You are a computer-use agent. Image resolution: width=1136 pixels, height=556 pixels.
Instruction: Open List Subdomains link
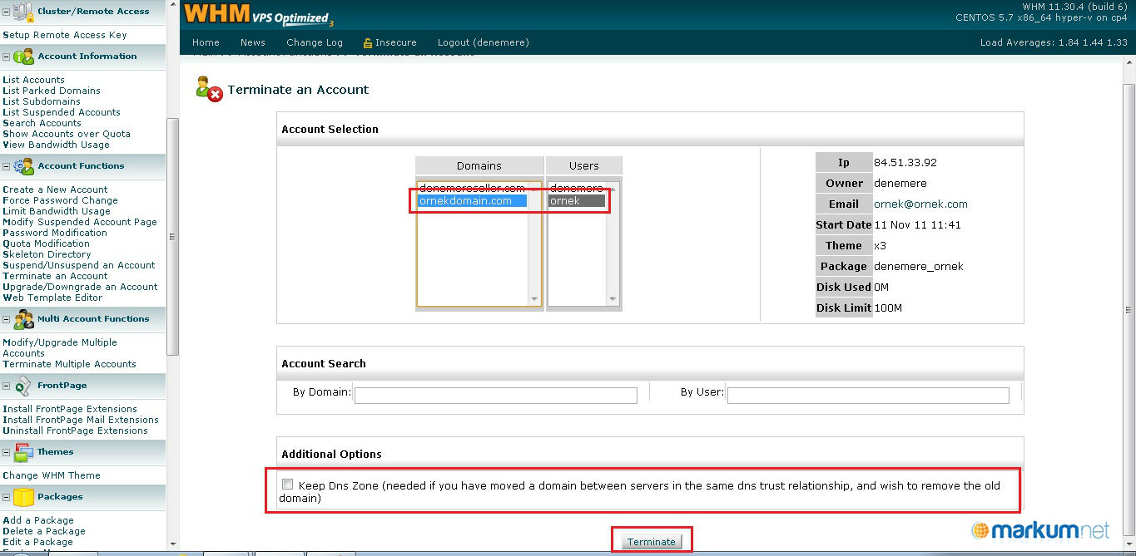point(42,101)
